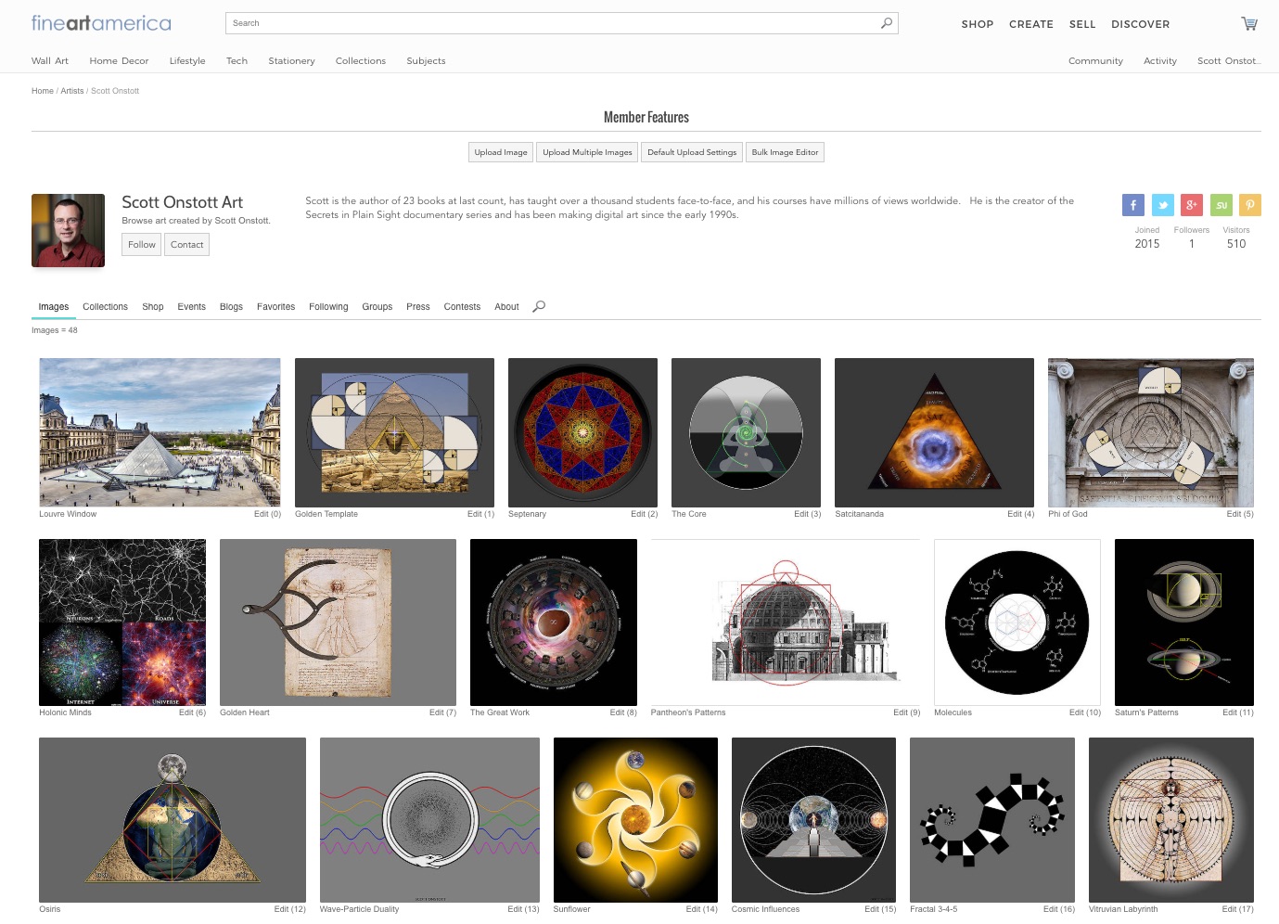This screenshot has width=1279, height=924.
Task: Open the Scott Onstott account menu
Action: coord(1229,61)
